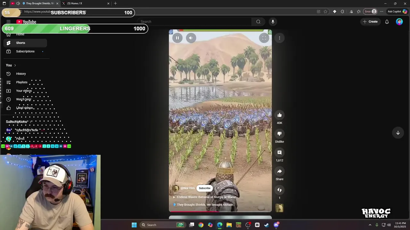
Task: Open OBS Studio from taskbar
Action: tap(248, 225)
